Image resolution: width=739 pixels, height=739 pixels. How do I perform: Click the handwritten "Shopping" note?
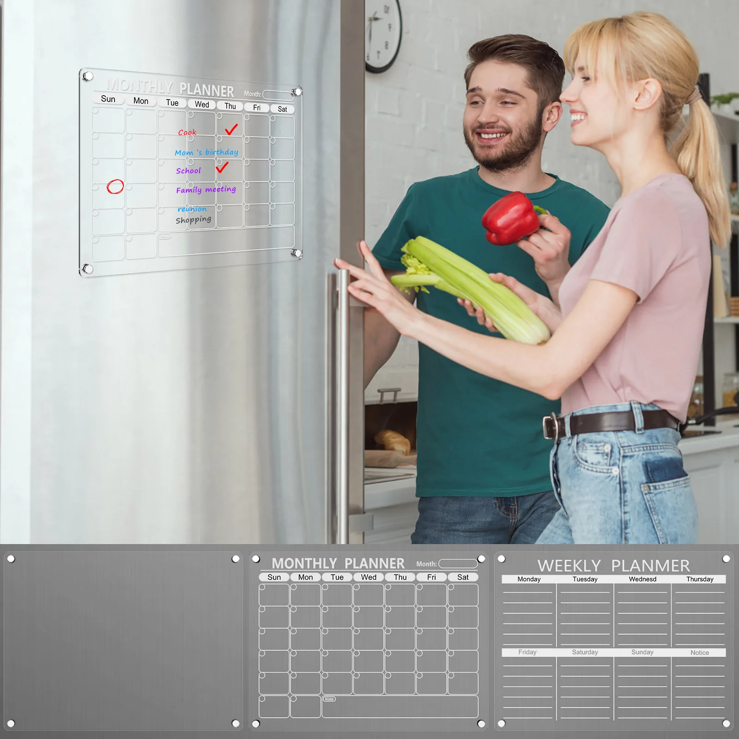click(x=193, y=220)
